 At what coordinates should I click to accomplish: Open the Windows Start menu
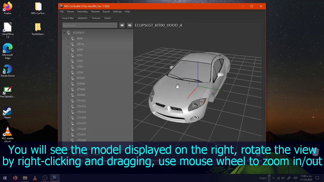(5, 178)
